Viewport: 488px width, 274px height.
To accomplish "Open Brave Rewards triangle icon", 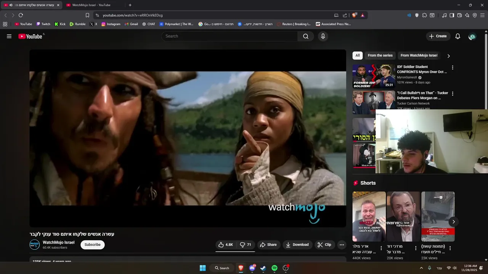I will pos(362,15).
